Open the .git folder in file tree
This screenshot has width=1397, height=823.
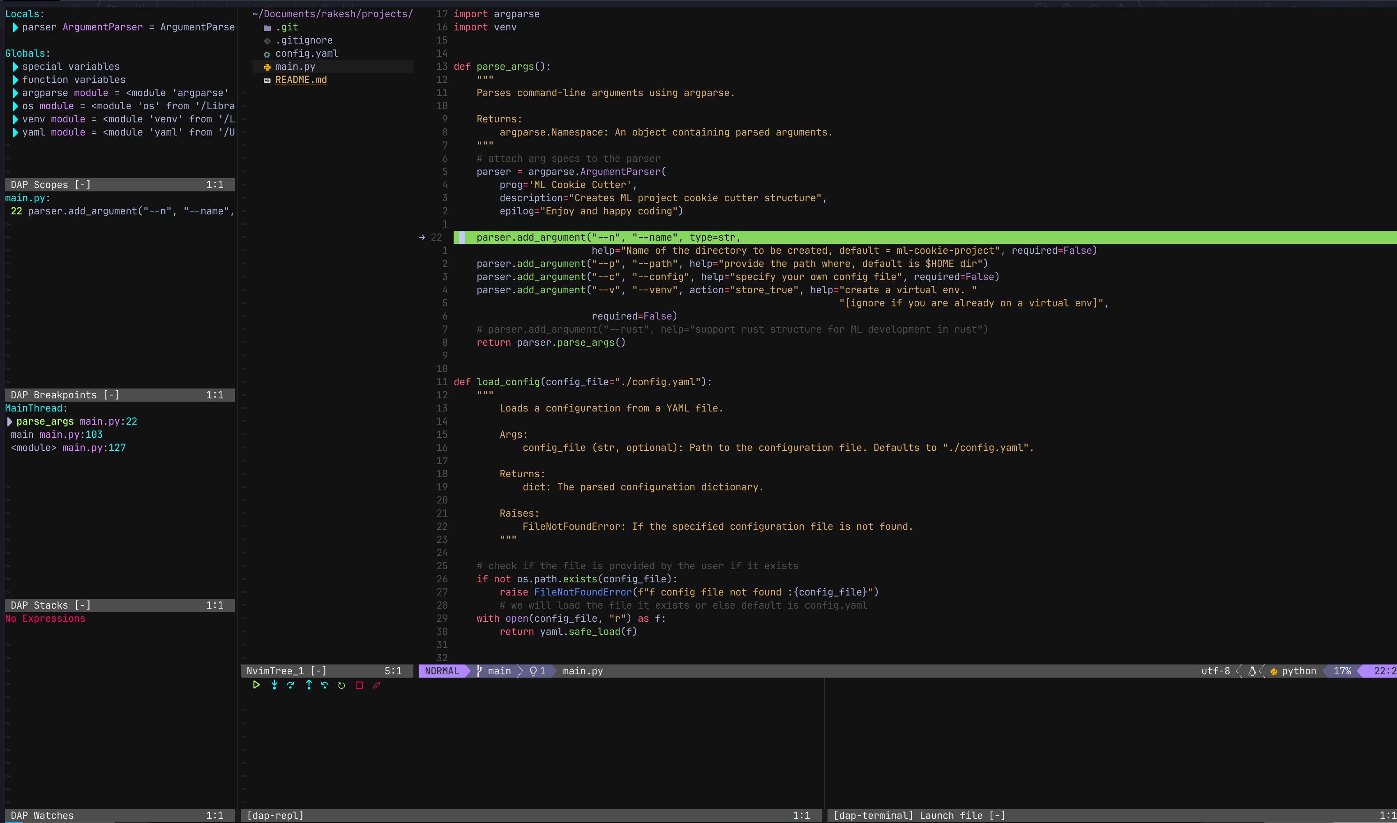coord(286,27)
